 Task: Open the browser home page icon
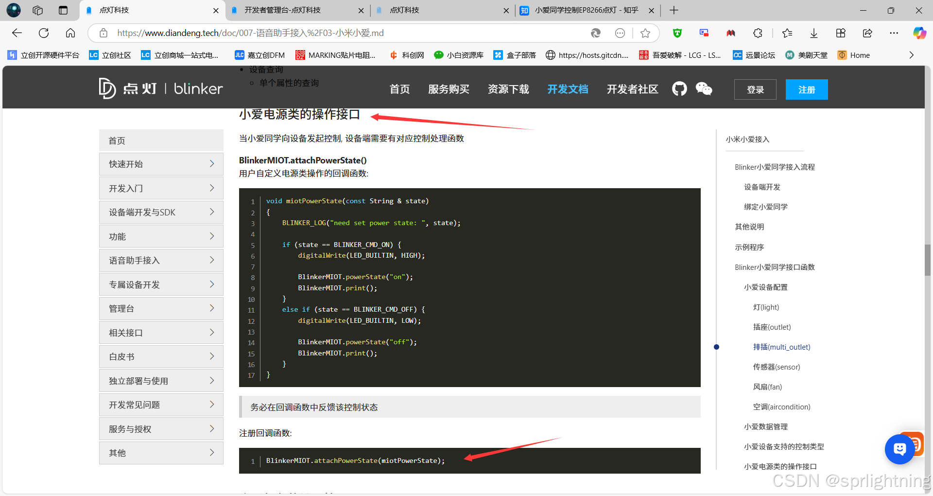(70, 33)
